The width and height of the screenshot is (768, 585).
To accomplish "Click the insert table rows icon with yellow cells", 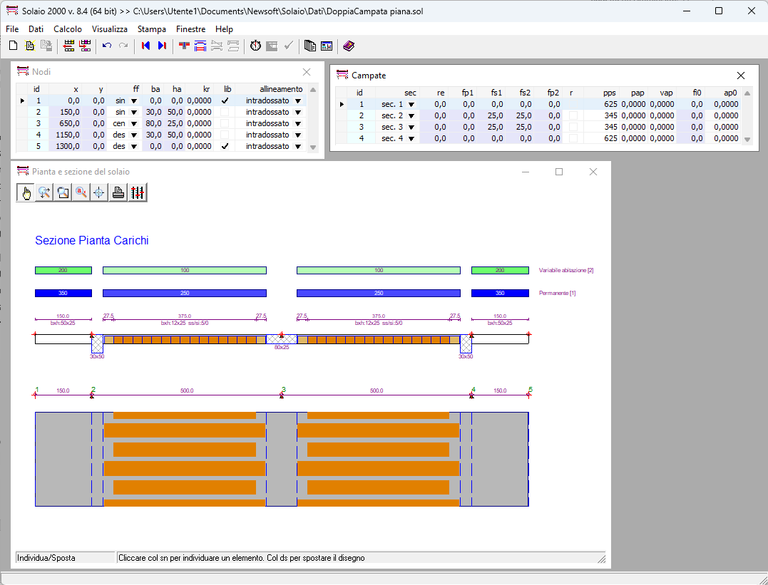I will (x=69, y=46).
